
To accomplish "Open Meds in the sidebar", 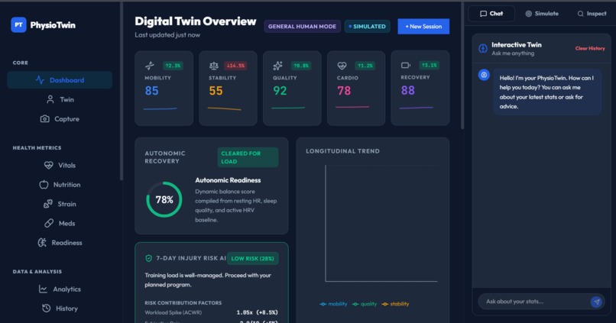I will [60, 223].
